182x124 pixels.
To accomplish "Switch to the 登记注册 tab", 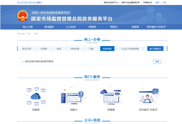I will [x=27, y=49].
